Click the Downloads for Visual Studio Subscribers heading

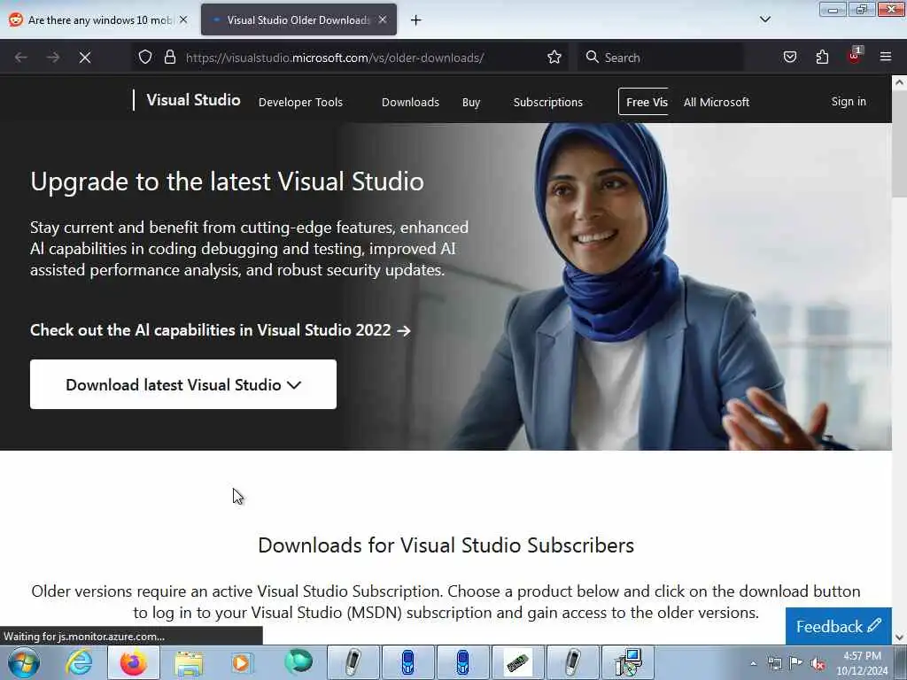point(446,545)
